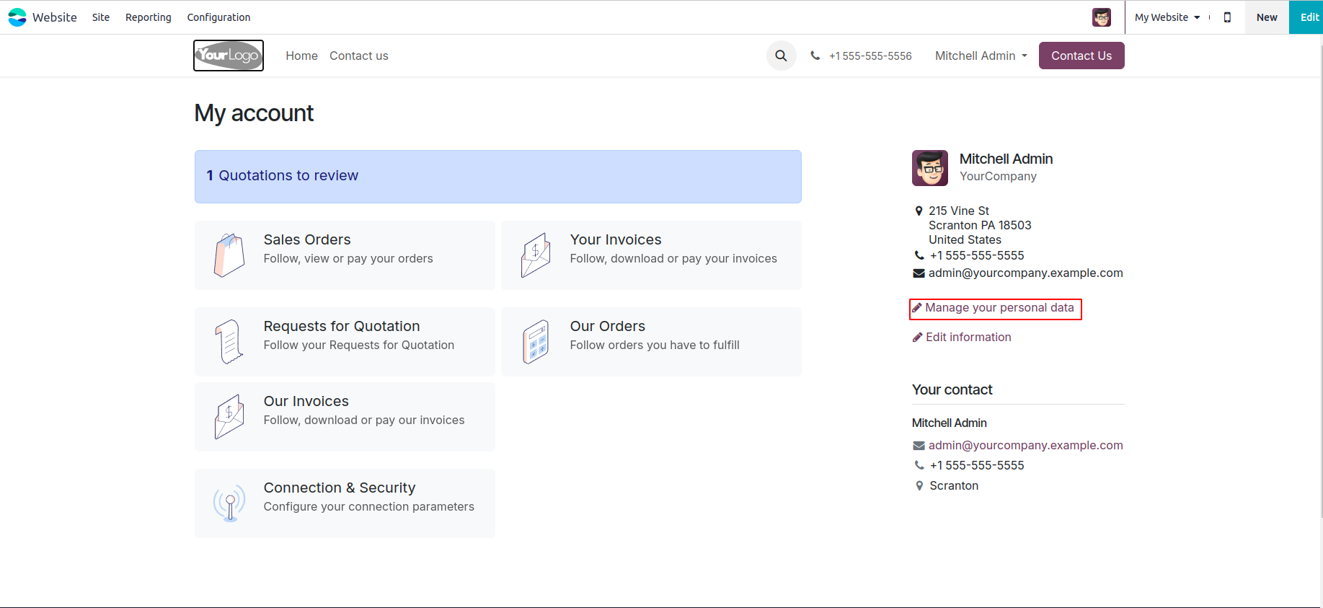Open Manage your personal data link
Viewport: 1323px width, 608px height.
pyautogui.click(x=999, y=308)
